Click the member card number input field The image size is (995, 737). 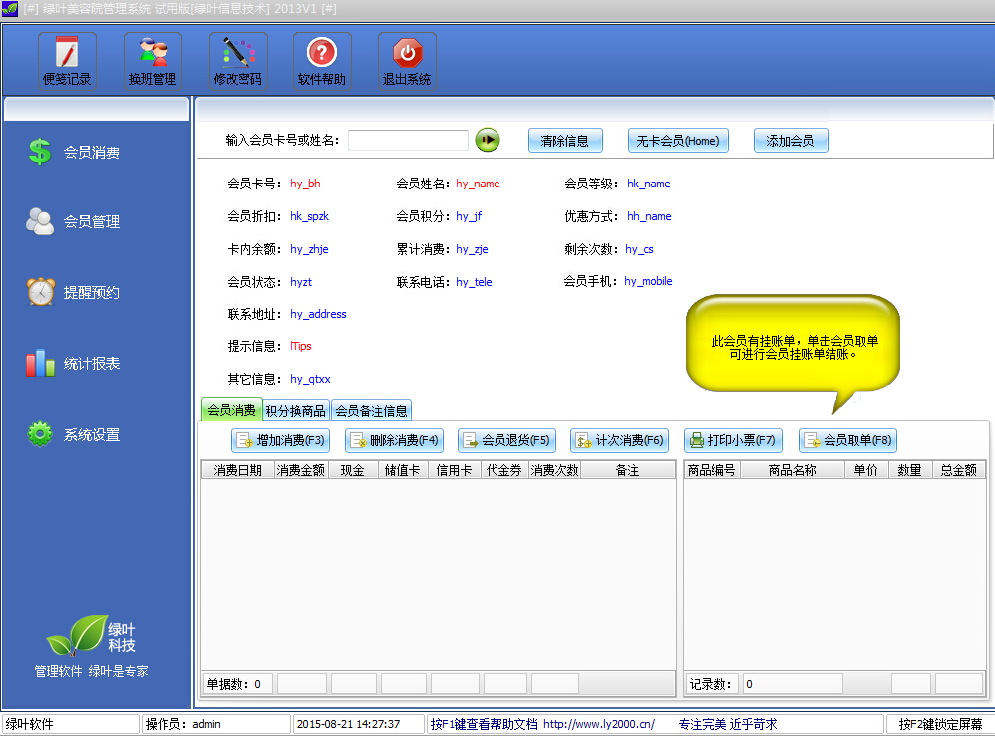pyautogui.click(x=411, y=140)
